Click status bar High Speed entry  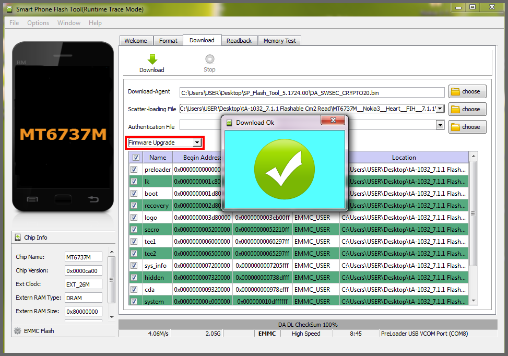(306, 334)
